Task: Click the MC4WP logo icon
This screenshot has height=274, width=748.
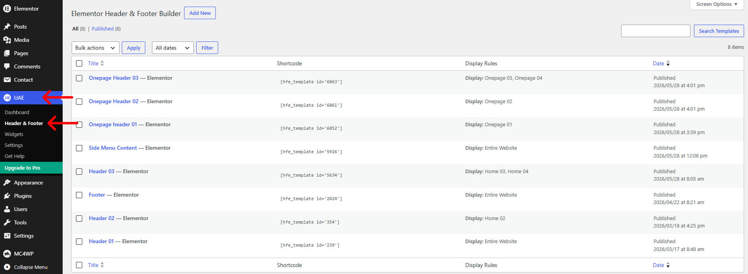Action: tap(7, 254)
